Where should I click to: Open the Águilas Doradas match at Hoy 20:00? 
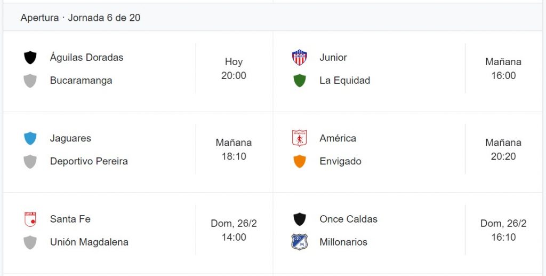click(138, 71)
